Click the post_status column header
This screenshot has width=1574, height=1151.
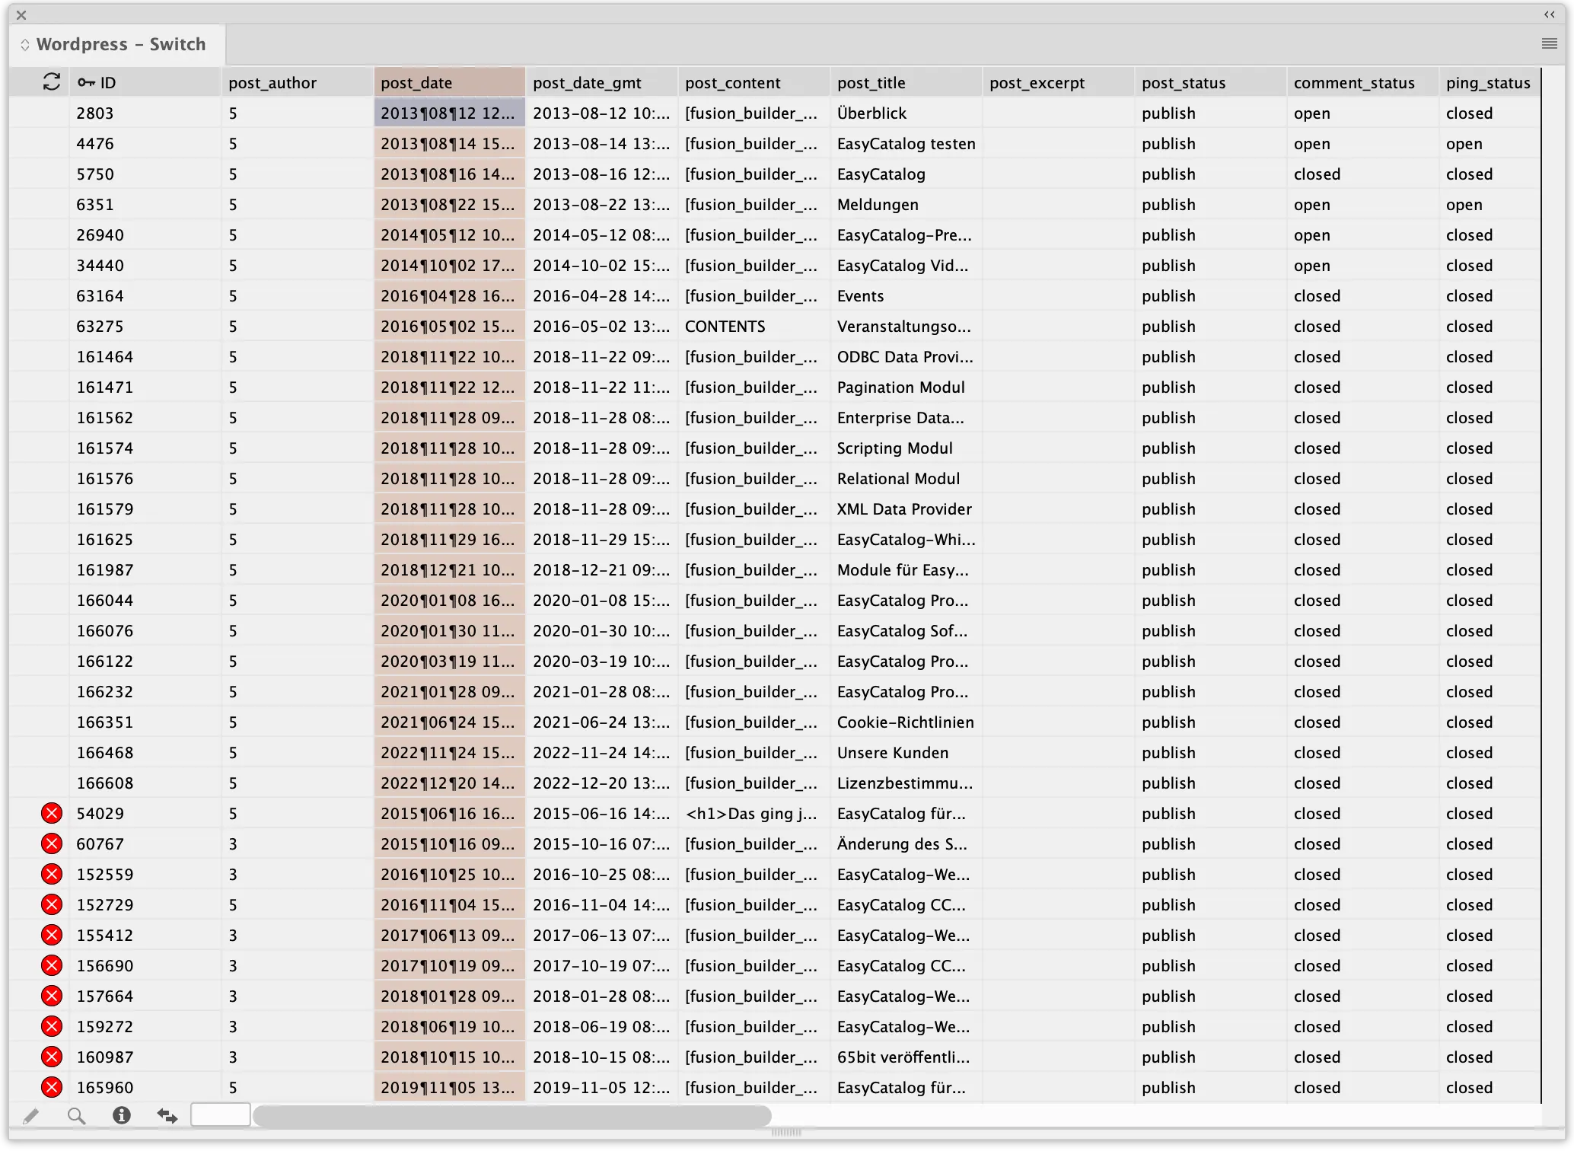pos(1210,82)
